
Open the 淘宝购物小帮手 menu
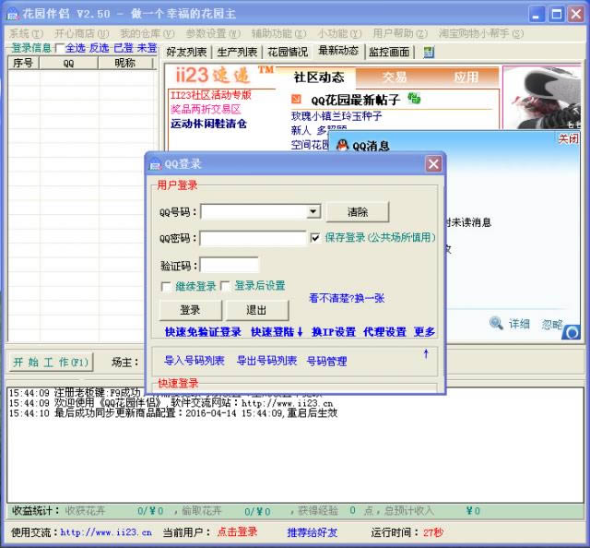tap(481, 33)
